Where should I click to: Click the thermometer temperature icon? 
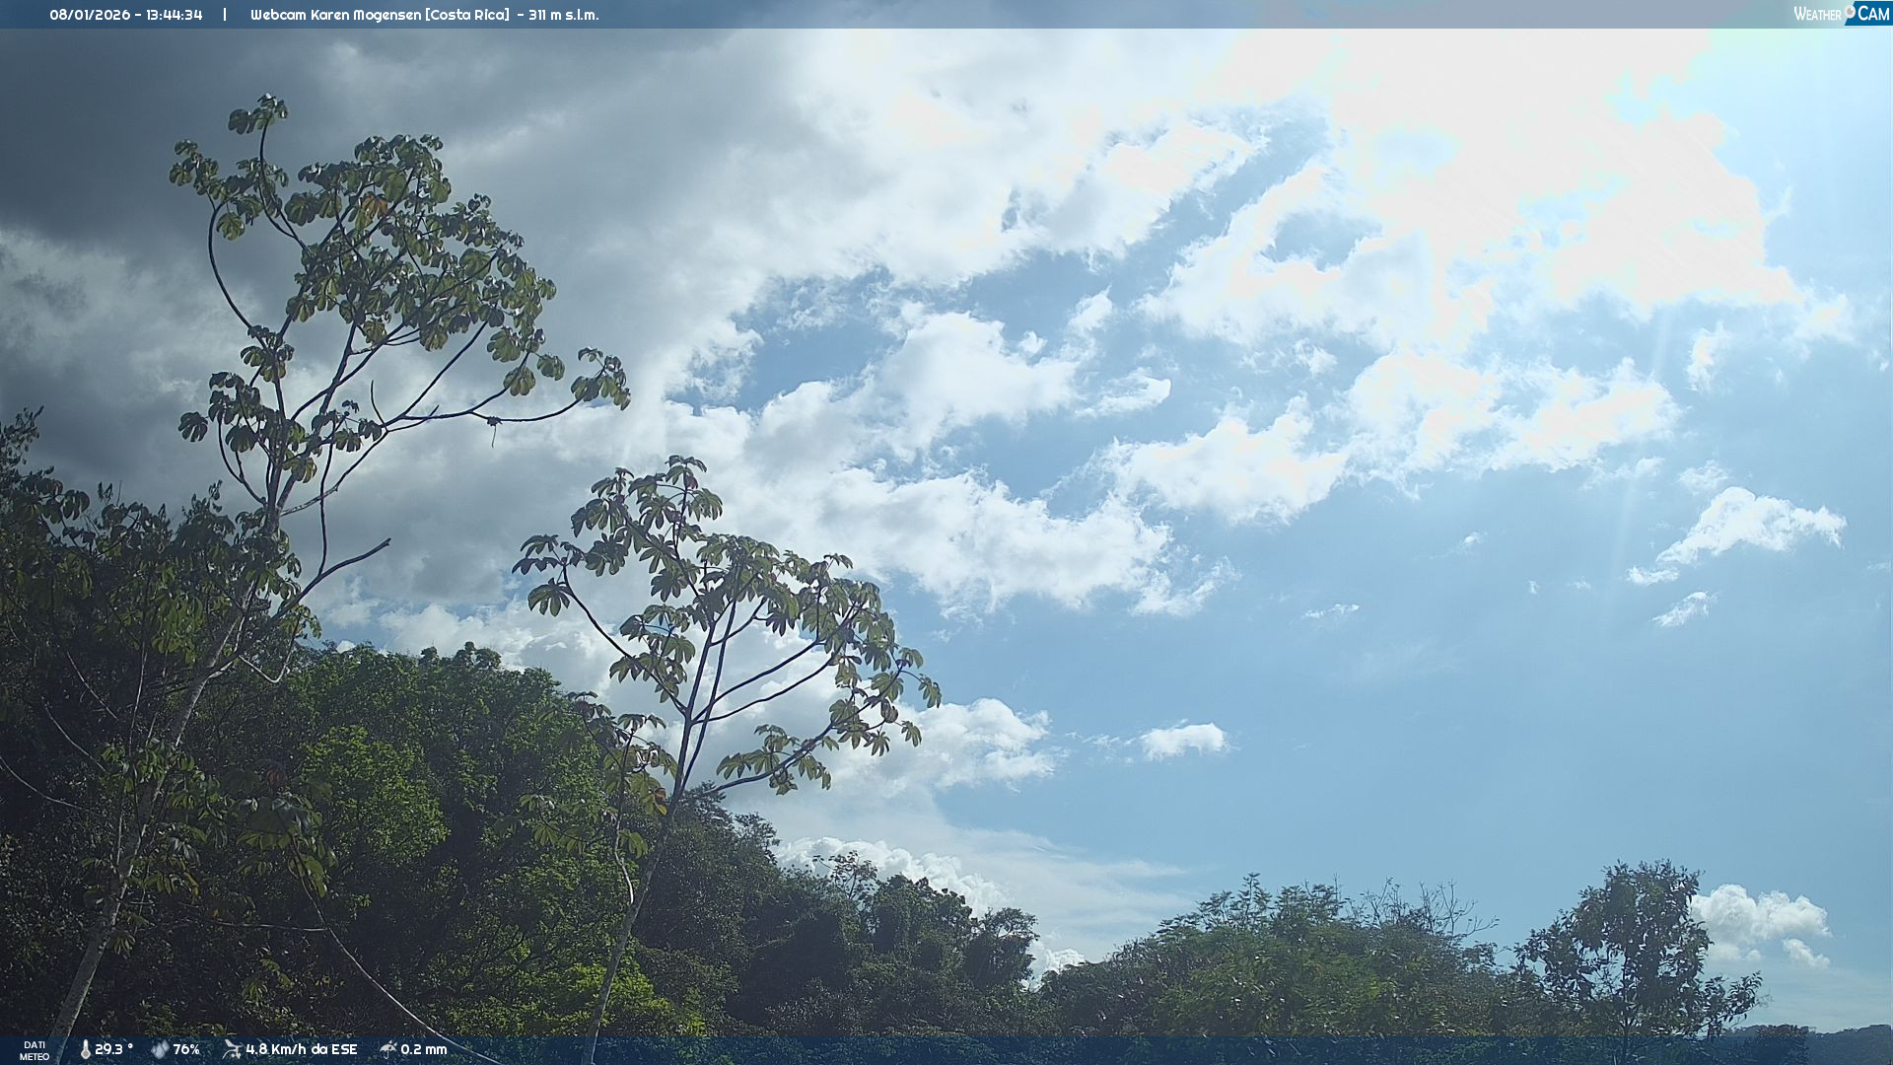85,1049
